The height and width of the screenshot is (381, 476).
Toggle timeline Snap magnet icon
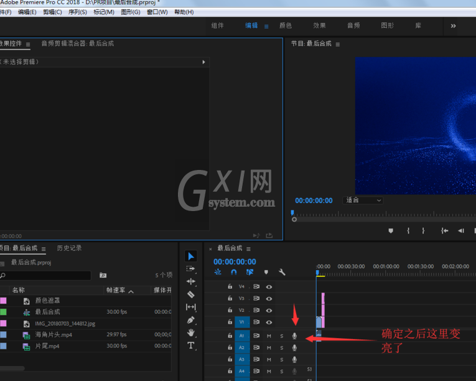point(234,272)
